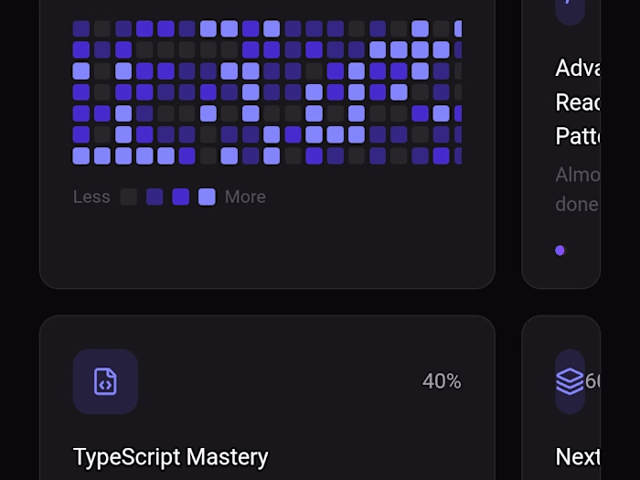The height and width of the screenshot is (480, 640).
Task: Click the first cell of the heatmap's top row
Action: pos(81,28)
